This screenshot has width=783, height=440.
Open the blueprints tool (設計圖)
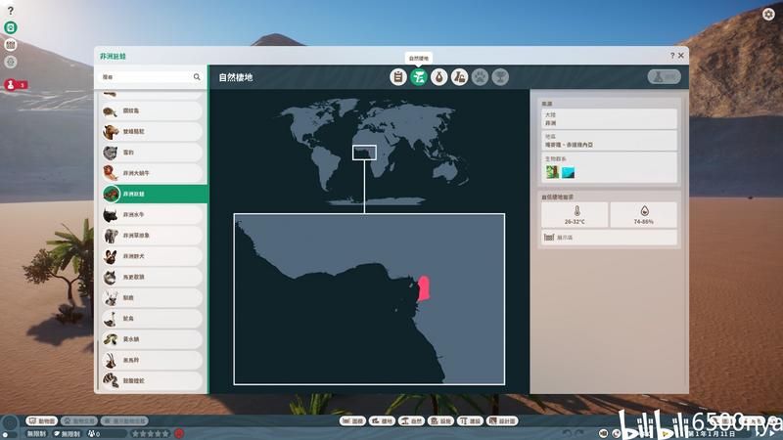coord(502,421)
